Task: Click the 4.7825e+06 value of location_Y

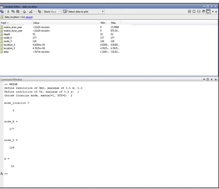Action: (x=39, y=48)
